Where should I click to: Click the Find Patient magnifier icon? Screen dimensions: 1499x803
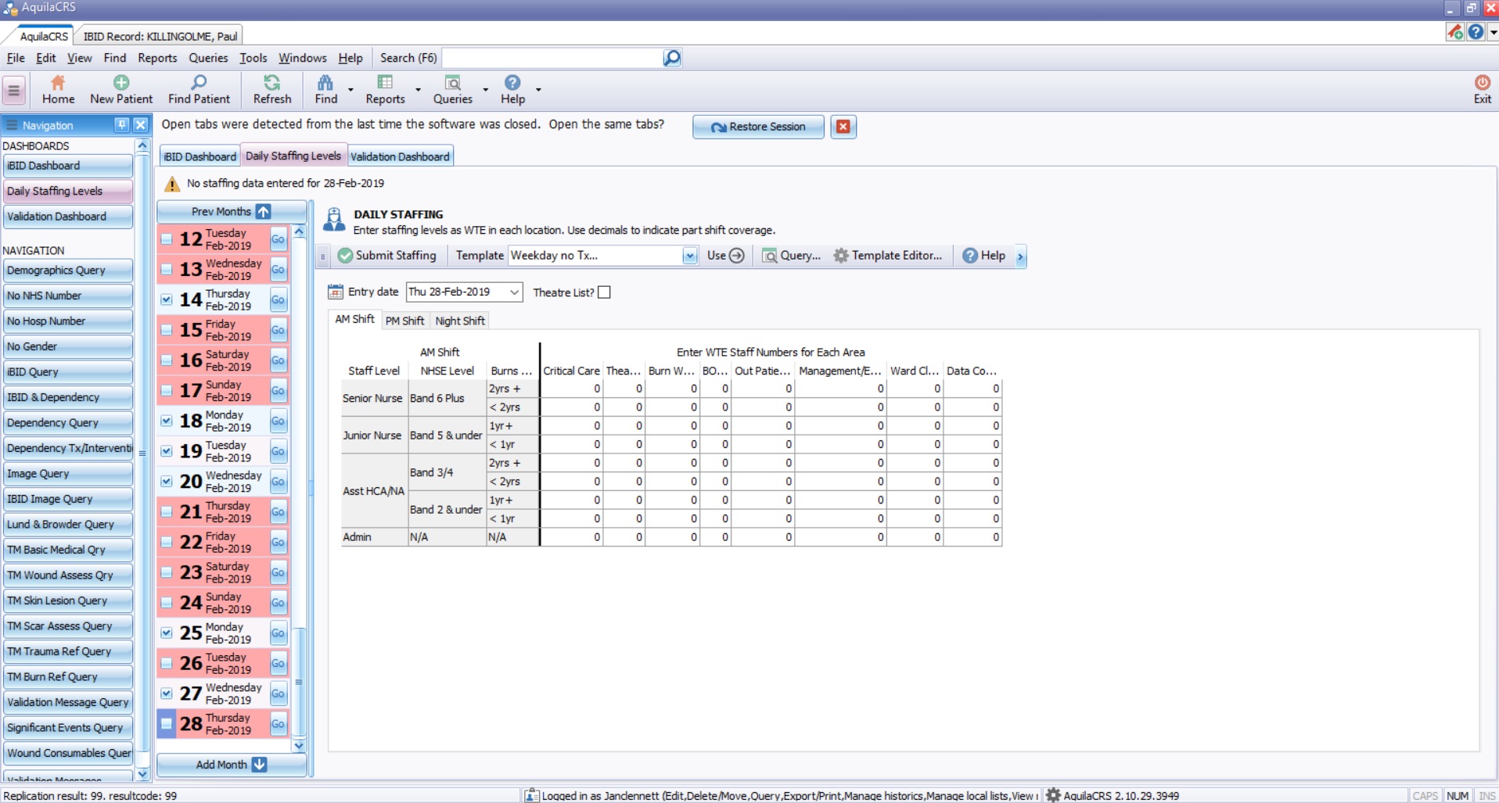tap(199, 83)
